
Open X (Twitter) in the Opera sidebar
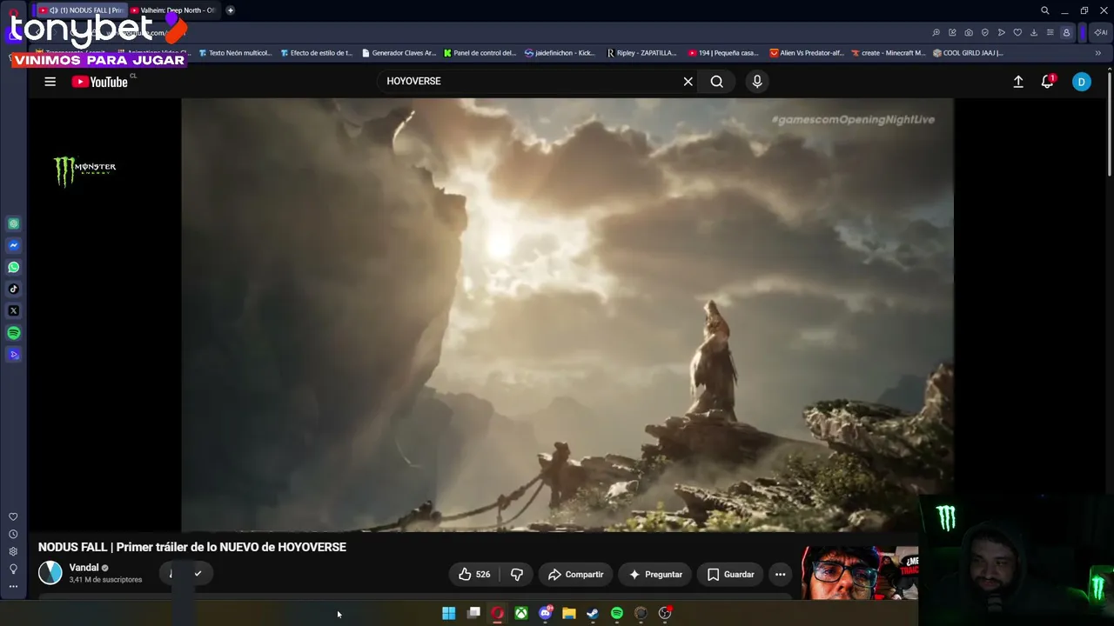[x=13, y=311]
